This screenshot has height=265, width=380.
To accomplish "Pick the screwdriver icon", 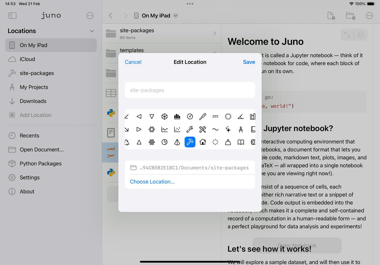I will [x=202, y=117].
